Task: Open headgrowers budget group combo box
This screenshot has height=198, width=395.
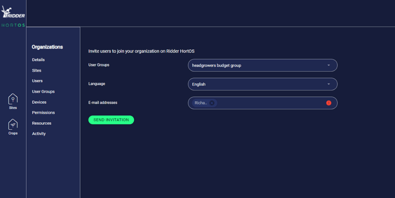Action: point(263,65)
